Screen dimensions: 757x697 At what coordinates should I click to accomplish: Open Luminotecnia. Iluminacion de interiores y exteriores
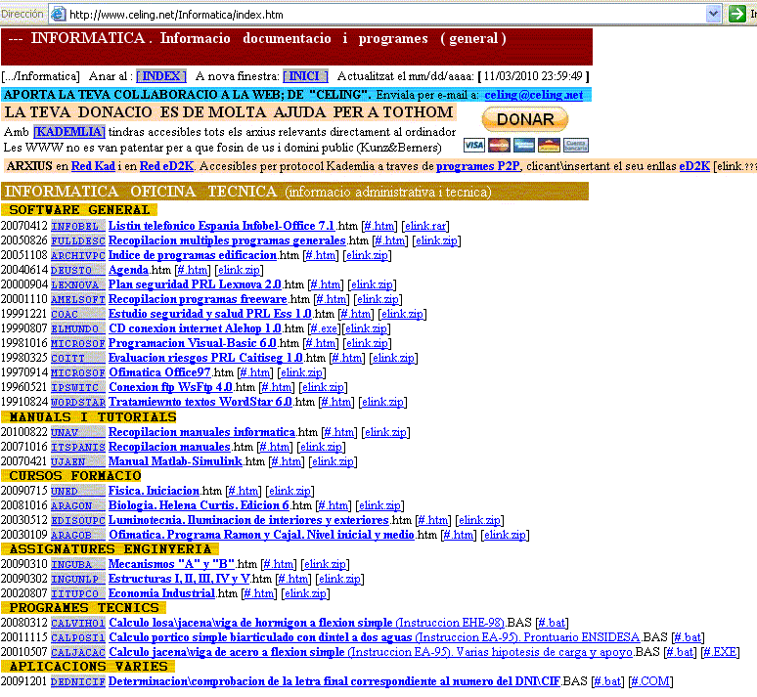tap(248, 520)
